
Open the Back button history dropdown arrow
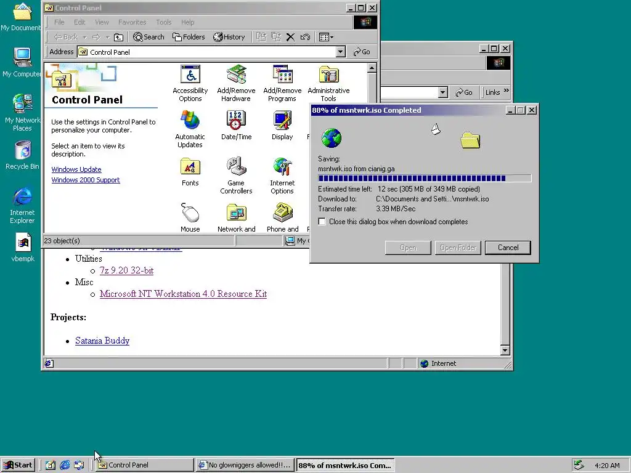point(85,38)
